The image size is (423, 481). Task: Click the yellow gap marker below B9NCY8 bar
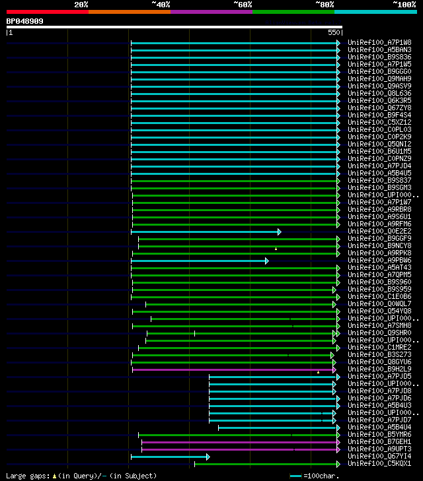[276, 249]
